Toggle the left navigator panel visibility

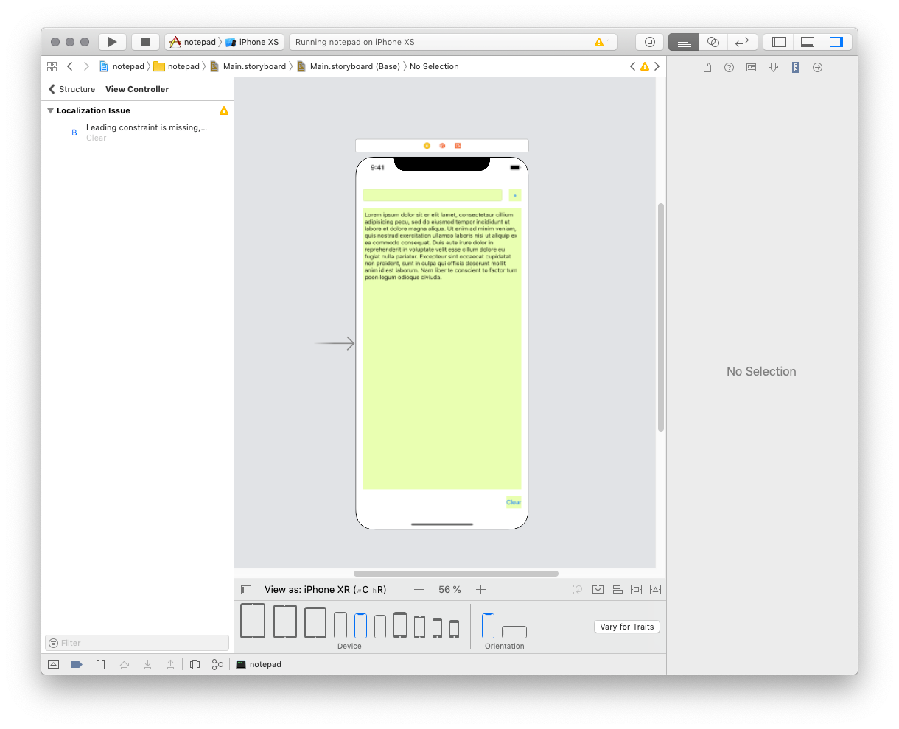click(x=779, y=42)
